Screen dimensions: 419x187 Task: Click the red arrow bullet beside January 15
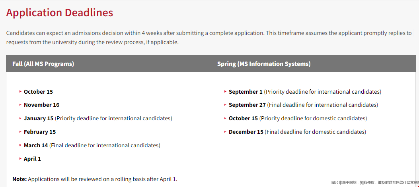[20, 118]
